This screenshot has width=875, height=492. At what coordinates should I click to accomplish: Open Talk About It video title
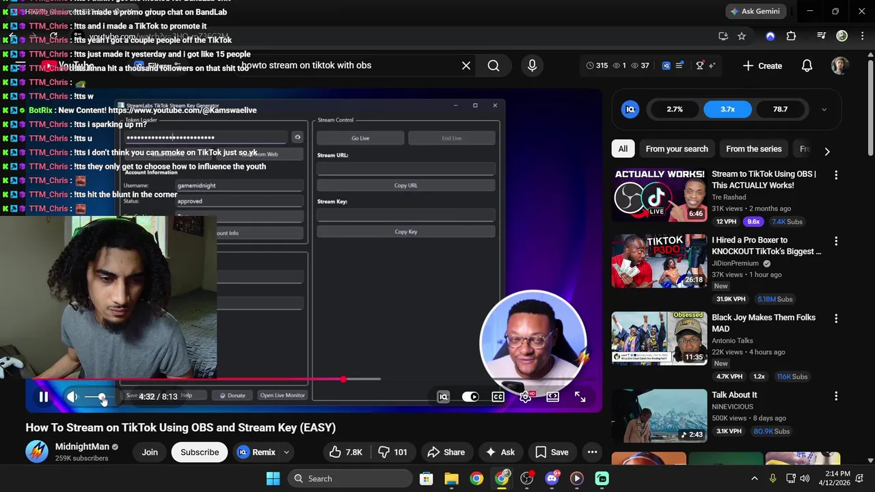tap(734, 395)
